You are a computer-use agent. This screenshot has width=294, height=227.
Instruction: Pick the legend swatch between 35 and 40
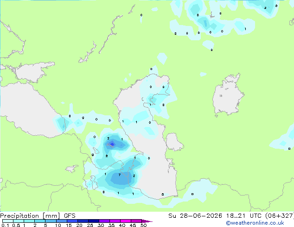pyautogui.click(x=115, y=221)
